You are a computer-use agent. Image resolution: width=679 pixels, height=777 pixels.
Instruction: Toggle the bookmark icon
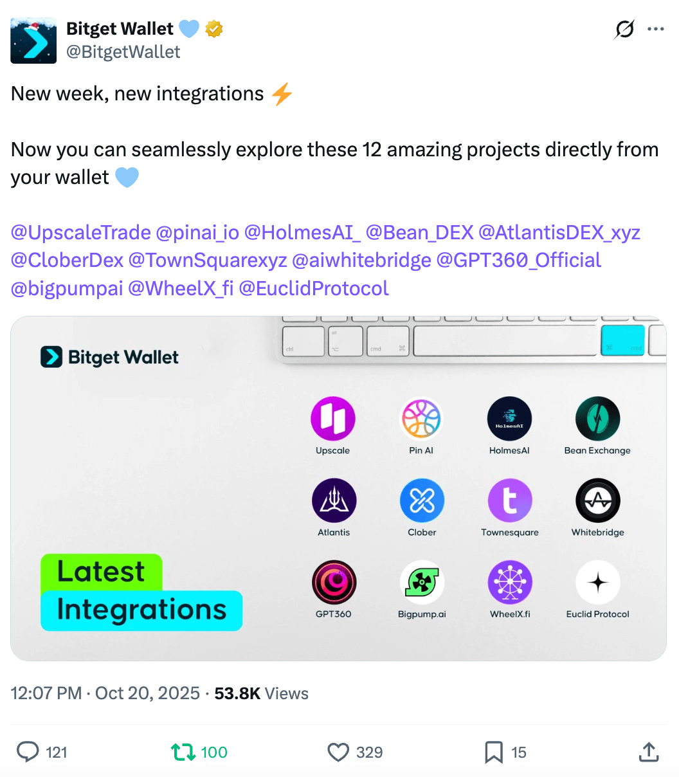pos(493,752)
